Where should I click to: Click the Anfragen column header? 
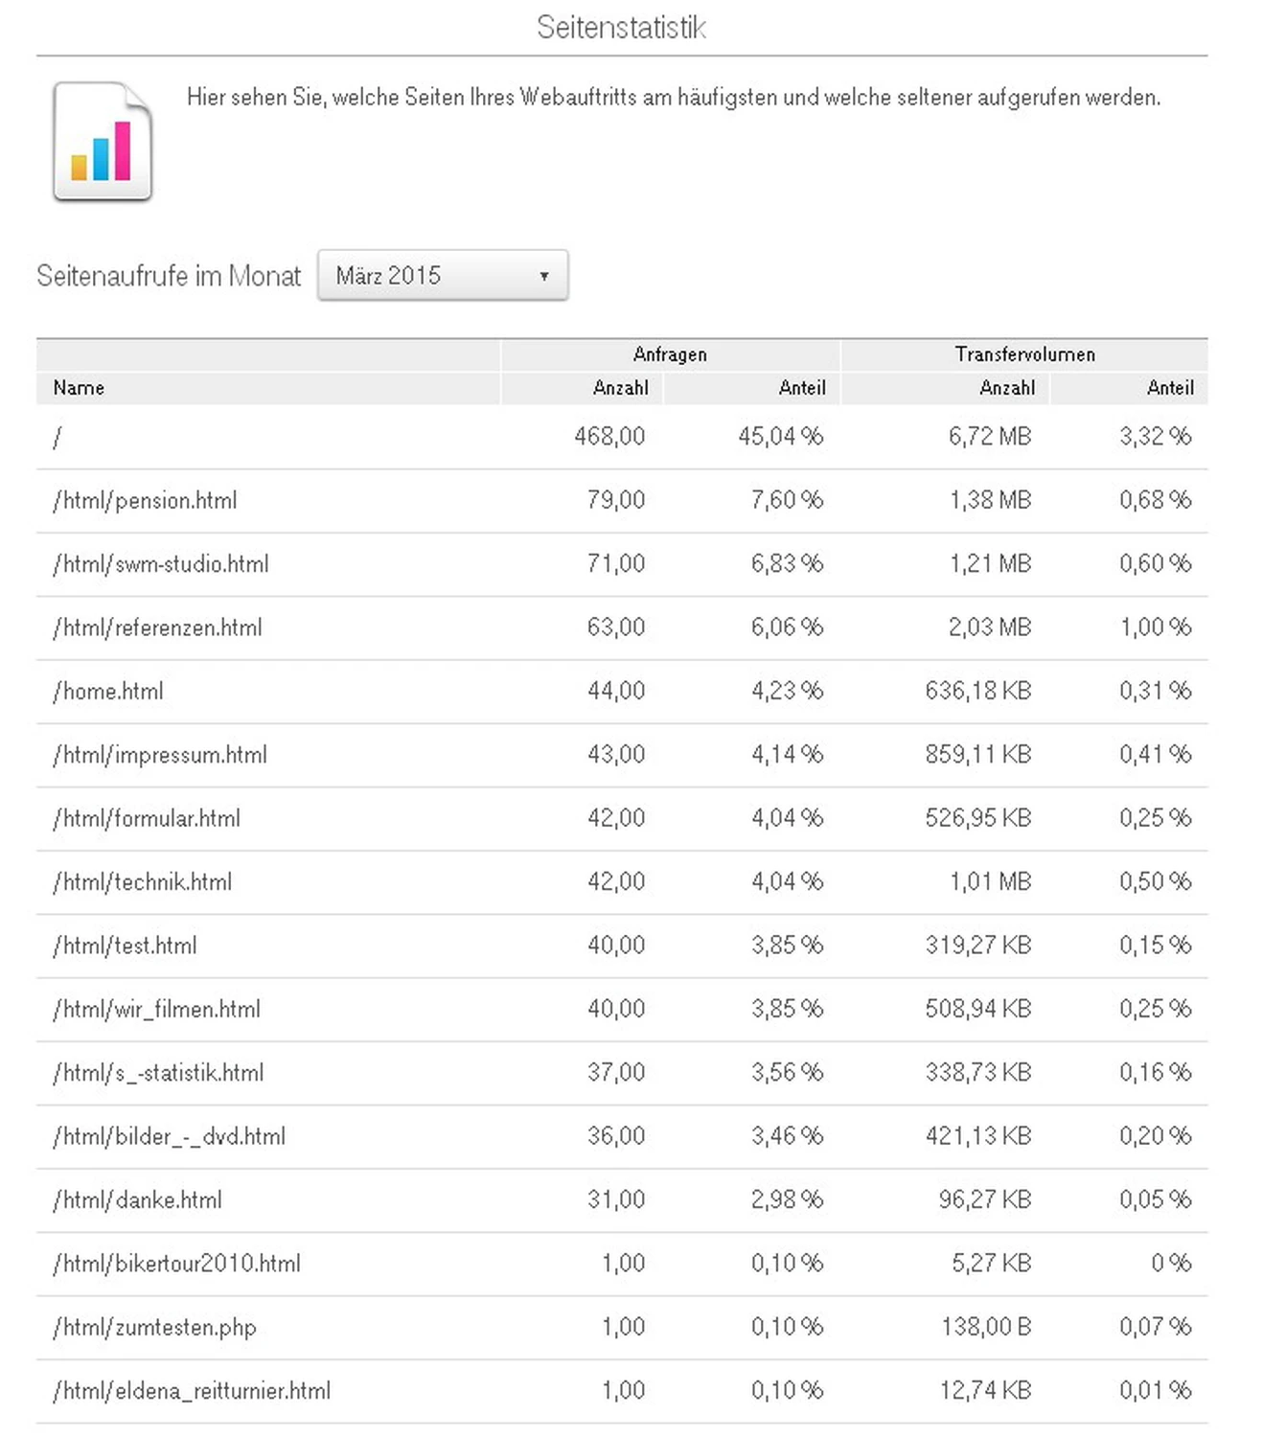(670, 354)
